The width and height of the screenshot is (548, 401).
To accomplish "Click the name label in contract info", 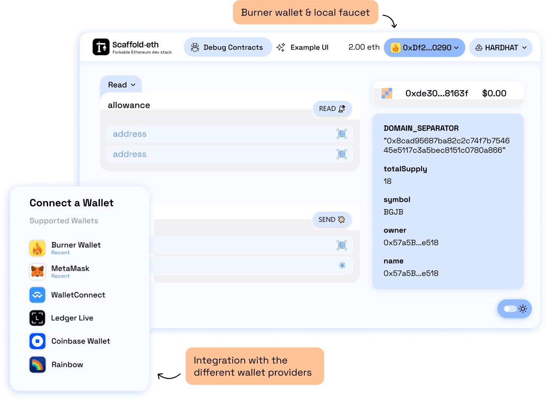I will click(393, 261).
